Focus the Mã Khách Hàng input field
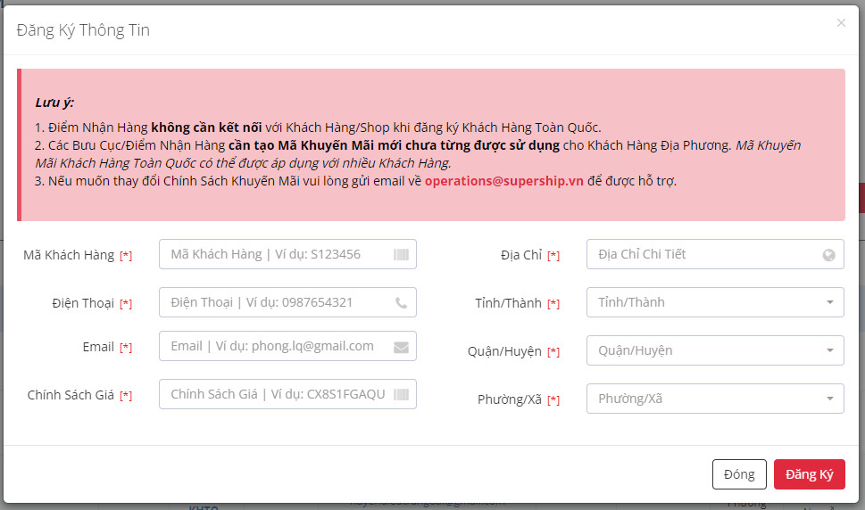The height and width of the screenshot is (510, 865). (x=287, y=254)
